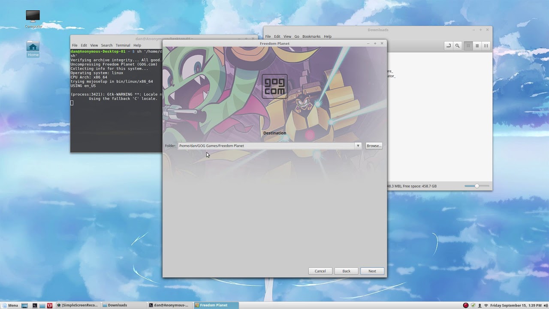This screenshot has width=549, height=309.
Task: Adjust the zoom slider in Downloads window
Action: [x=477, y=186]
